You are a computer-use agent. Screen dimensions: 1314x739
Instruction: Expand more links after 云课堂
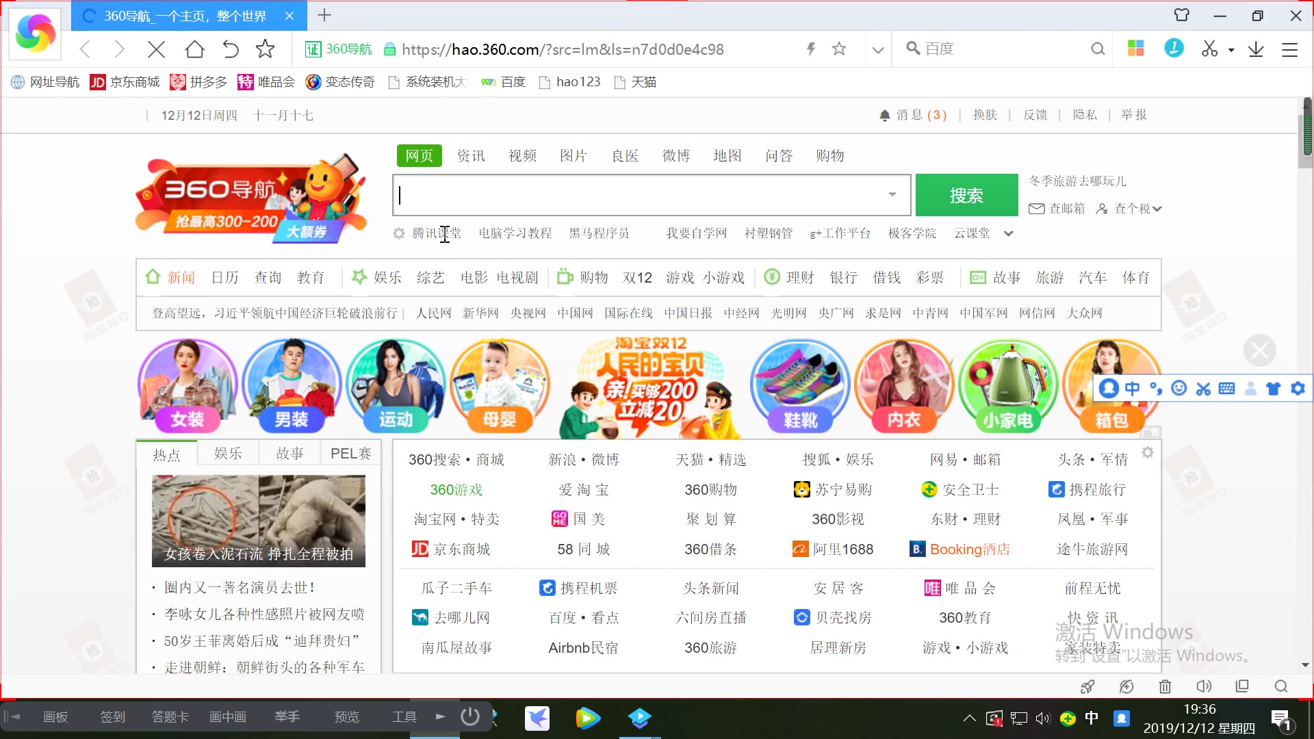pyautogui.click(x=1008, y=233)
